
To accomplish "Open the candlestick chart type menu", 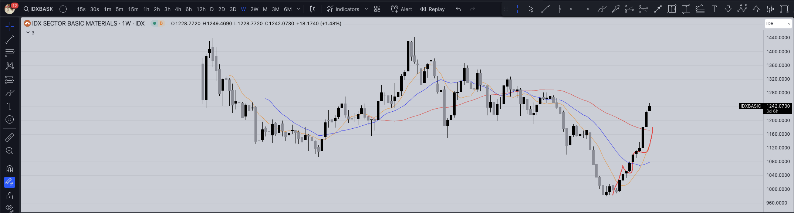I will coord(312,9).
